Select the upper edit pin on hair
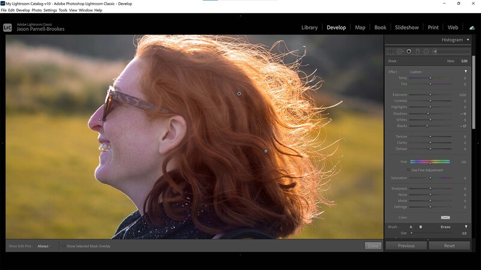This screenshot has width=481, height=270. pos(239,94)
